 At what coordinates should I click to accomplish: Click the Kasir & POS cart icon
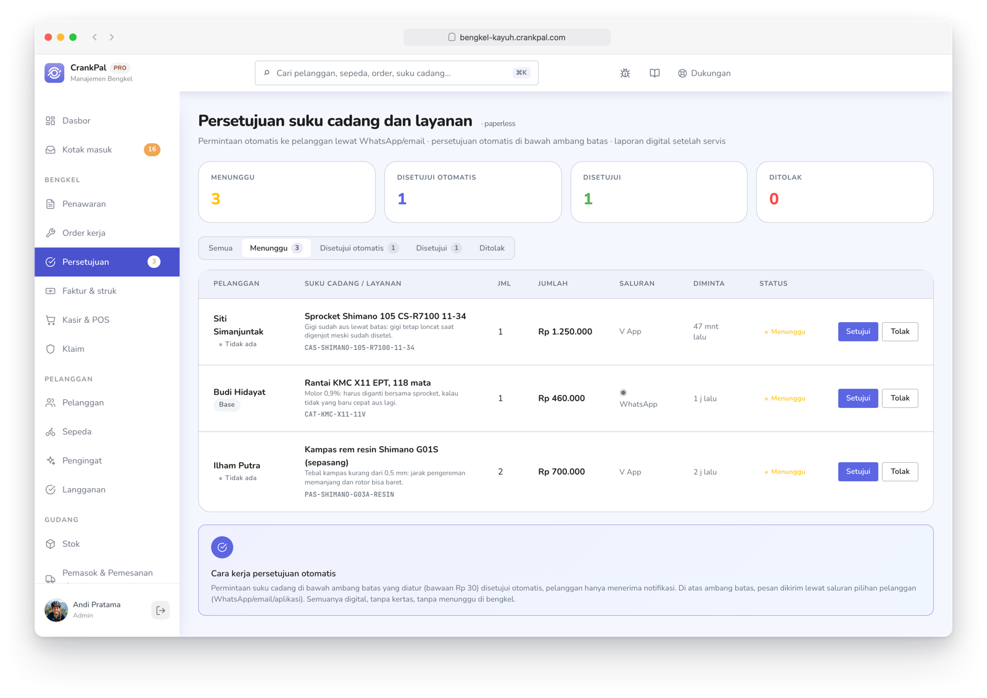[x=51, y=320]
